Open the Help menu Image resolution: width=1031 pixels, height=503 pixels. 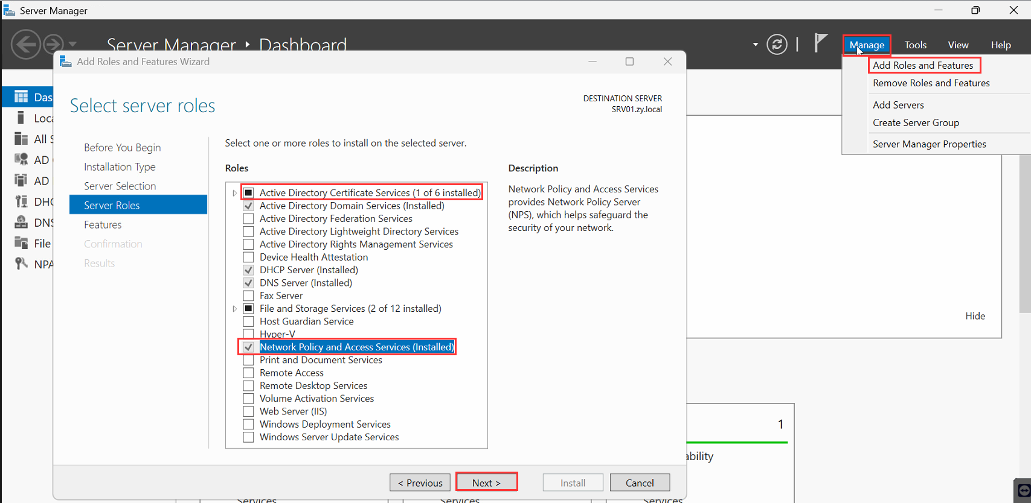pos(1001,45)
